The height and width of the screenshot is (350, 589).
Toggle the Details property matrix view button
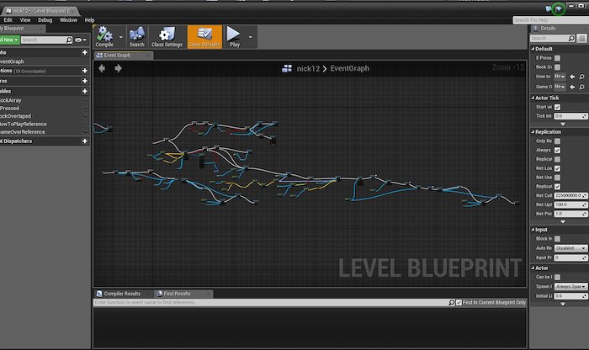[x=581, y=39]
